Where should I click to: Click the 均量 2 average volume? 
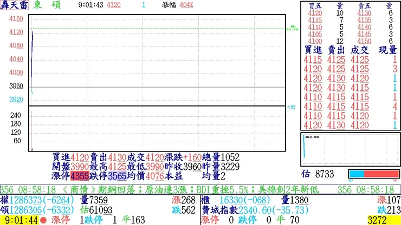(214, 176)
